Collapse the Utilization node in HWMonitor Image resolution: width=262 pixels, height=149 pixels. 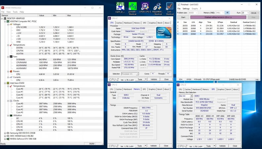[x=8, y=115]
